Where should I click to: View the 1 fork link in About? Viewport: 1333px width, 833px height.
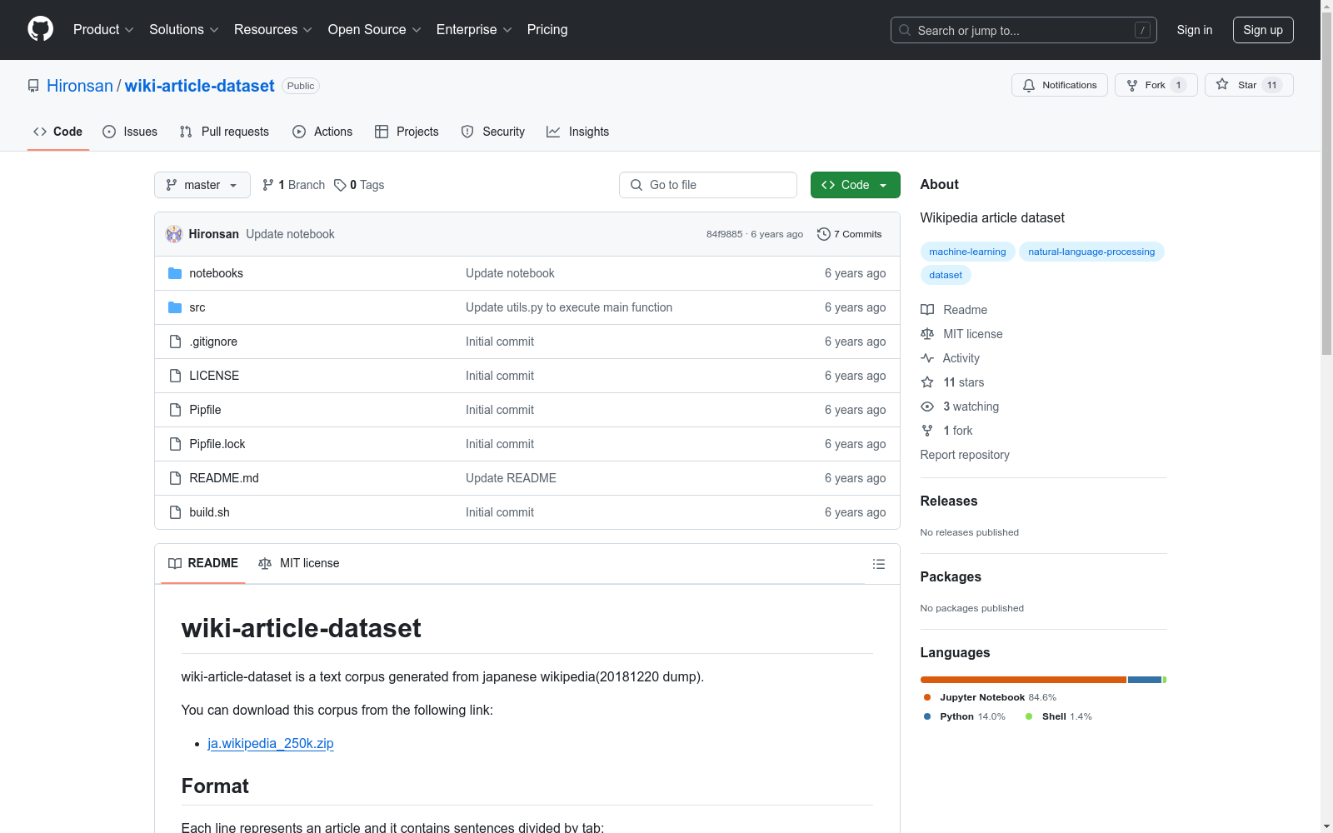(946, 431)
